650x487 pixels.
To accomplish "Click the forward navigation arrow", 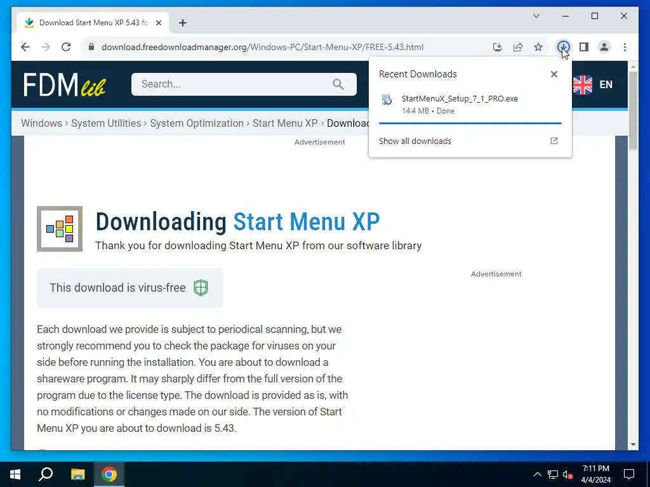I will click(46, 47).
